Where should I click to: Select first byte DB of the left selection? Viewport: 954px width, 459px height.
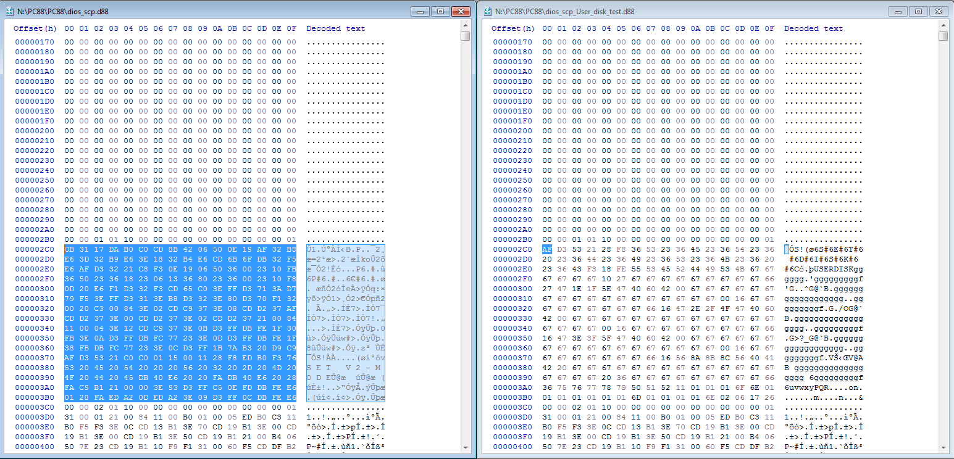(69, 249)
